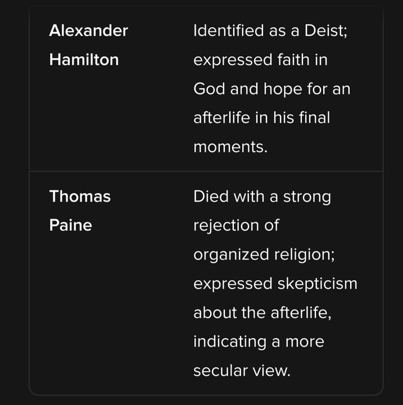Click the name "Thomas" in the table
Screen dimensions: 403x405
80,196
